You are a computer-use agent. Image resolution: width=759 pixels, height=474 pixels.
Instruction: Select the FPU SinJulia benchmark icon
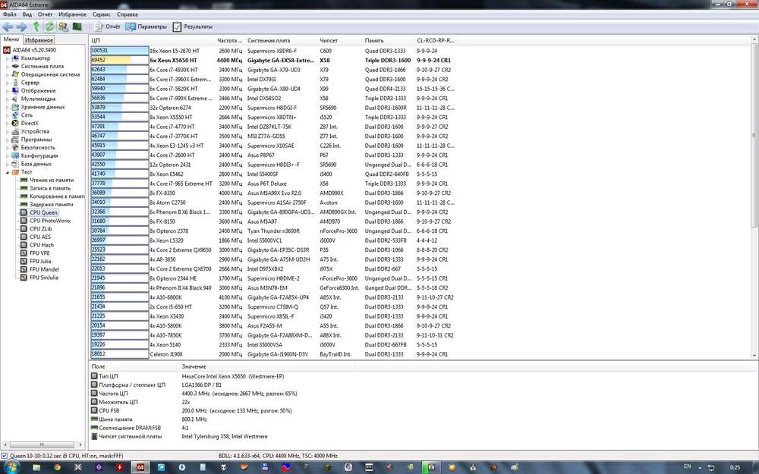tap(24, 278)
